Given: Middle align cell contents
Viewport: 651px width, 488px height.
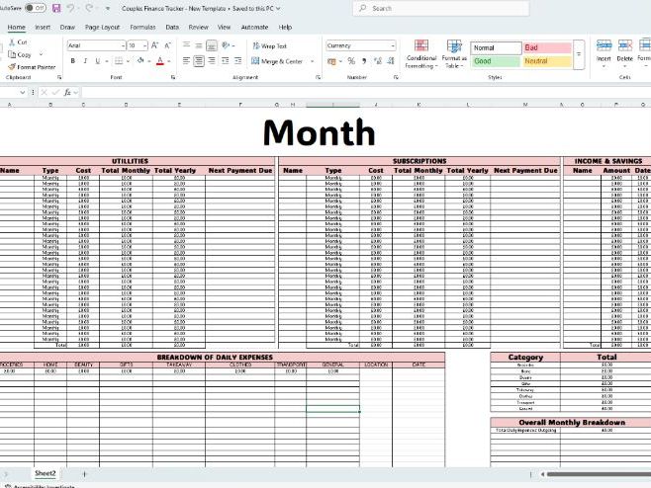Looking at the screenshot, I should (199, 45).
